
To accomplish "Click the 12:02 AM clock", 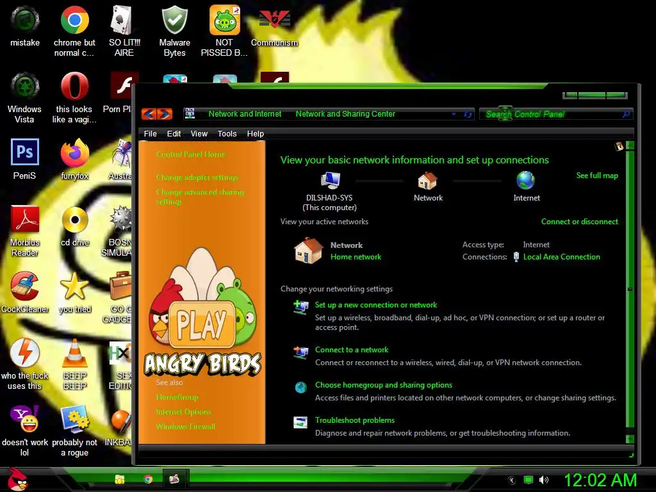I will 600,480.
